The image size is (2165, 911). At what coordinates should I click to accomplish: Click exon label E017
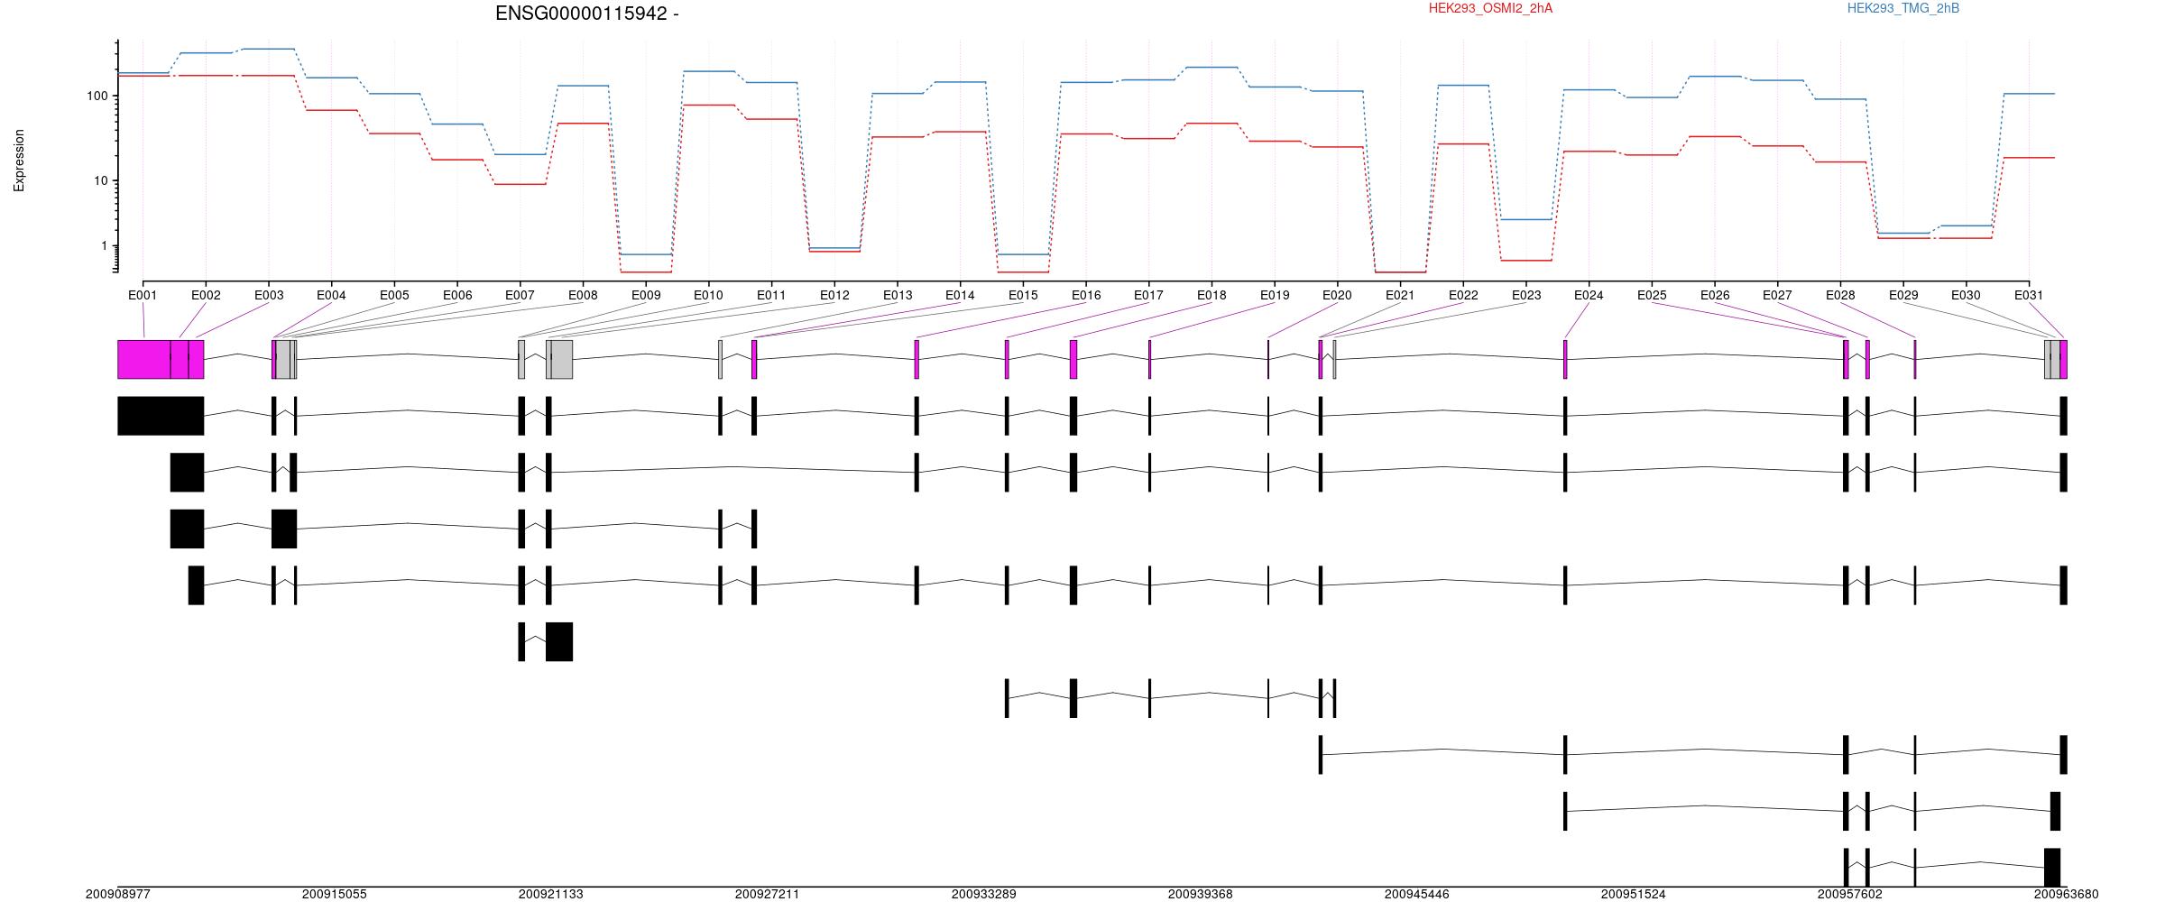[x=1148, y=295]
